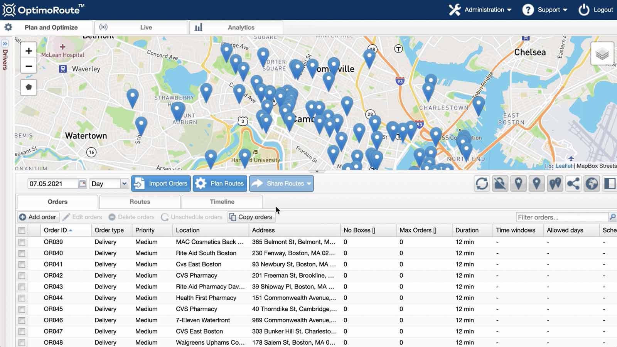Open the map layers control
This screenshot has width=617, height=347.
[602, 54]
